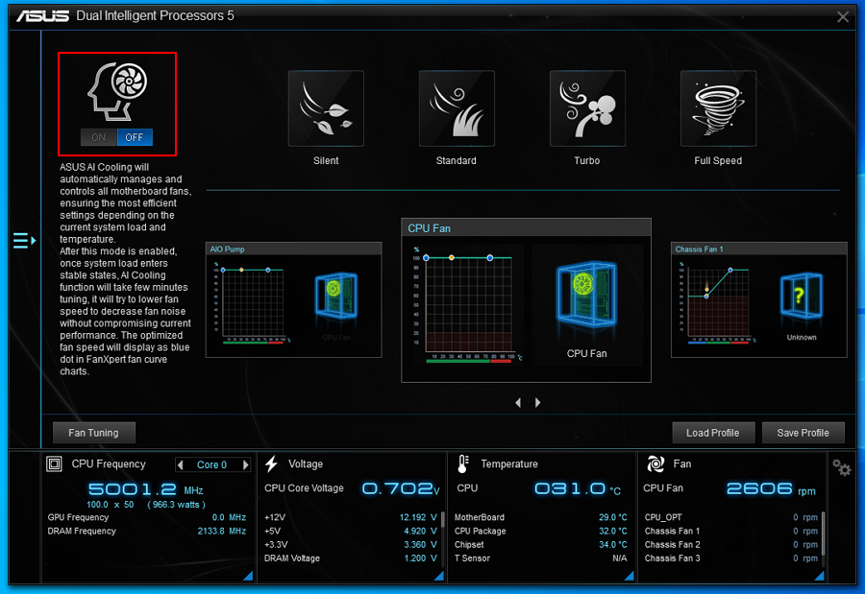865x594 pixels.
Task: Select the orange point on the AIO Pump curve
Action: click(241, 270)
